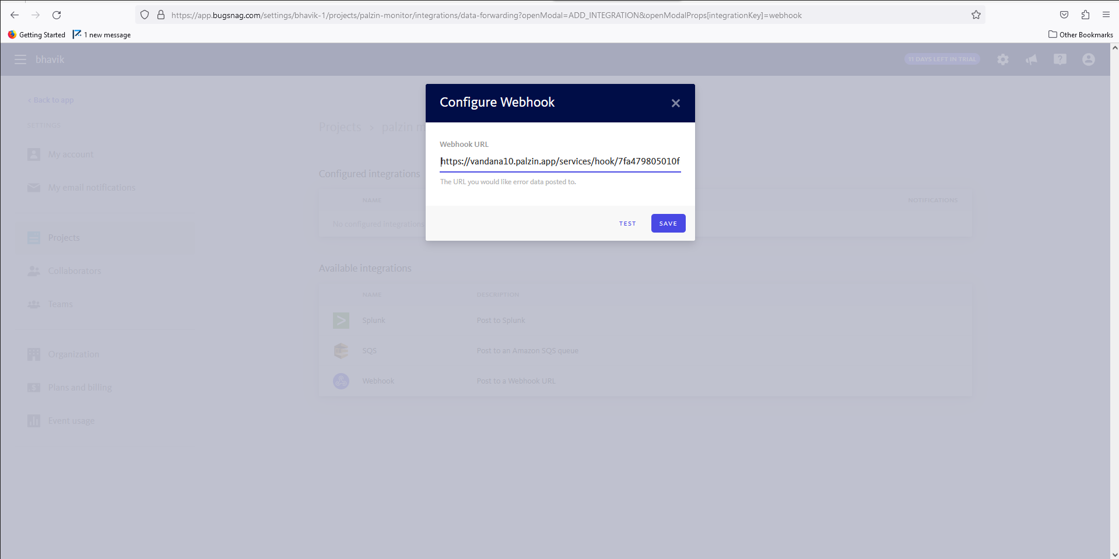Open the Event usage page
Viewport: 1119px width, 559px height.
coord(71,421)
